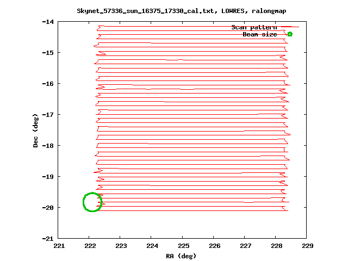Click the small green beam marker in legend
348x261 pixels.
point(290,34)
